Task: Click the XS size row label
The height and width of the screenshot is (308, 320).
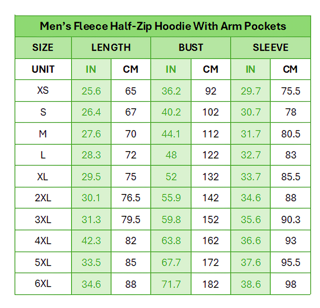Action: click(43, 91)
